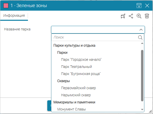153x114 pixels.
Task: Click the search magnifier in dropdown
Action: [x=140, y=37]
